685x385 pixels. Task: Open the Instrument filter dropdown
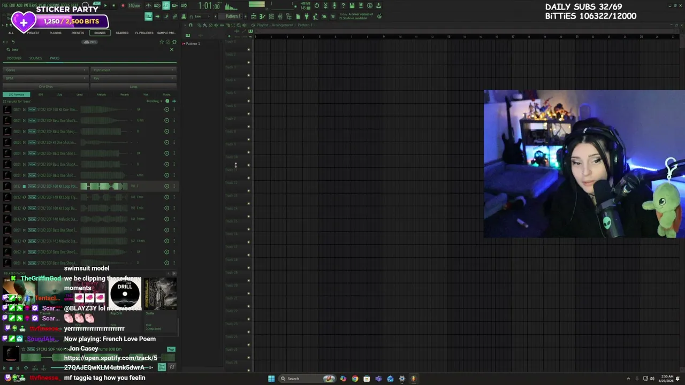coord(133,70)
